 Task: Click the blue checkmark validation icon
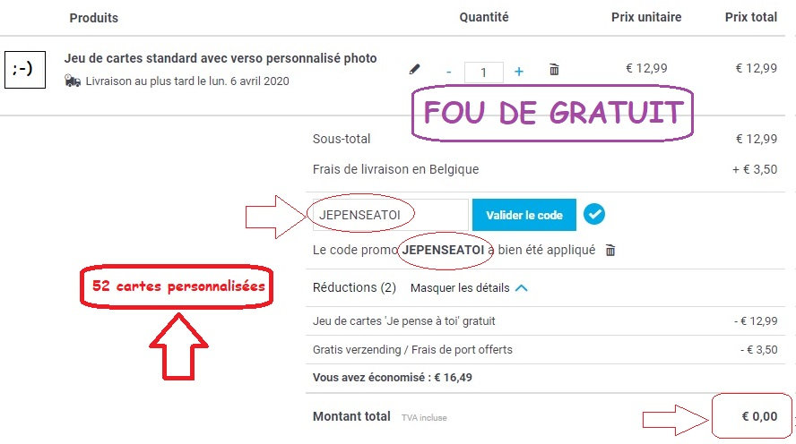[x=593, y=215]
